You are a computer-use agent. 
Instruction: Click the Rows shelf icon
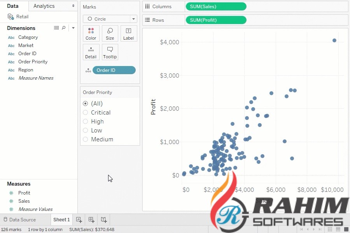[147, 20]
